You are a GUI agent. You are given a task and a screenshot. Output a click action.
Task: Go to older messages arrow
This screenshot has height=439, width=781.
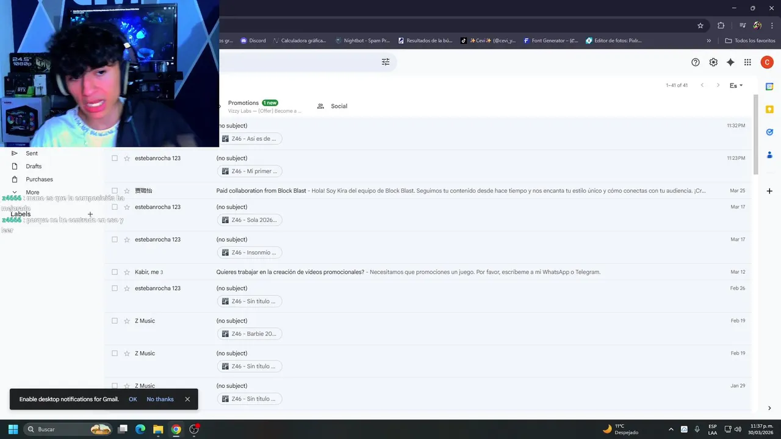[718, 85]
